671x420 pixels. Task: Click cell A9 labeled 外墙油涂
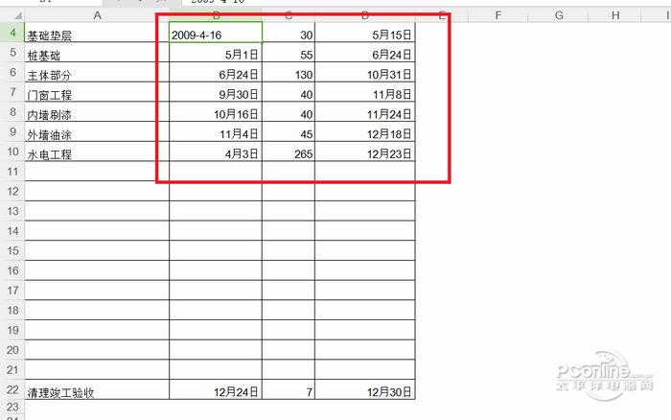(97, 131)
